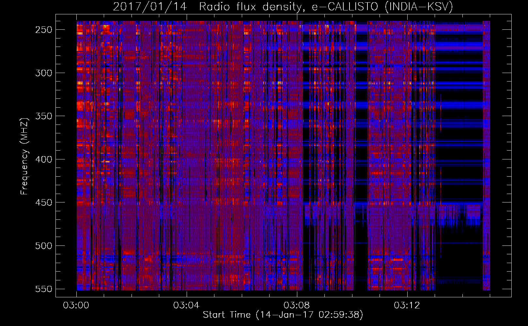Click the 350 frequency tick label
The width and height of the screenshot is (528, 326).
coord(44,116)
